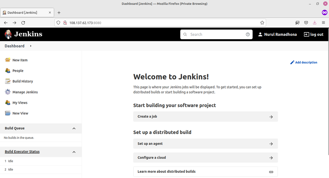Viewport: 329px width, 178px height.
Task: Expand the Dashboard breadcrumb dropdown arrow
Action: [31, 46]
